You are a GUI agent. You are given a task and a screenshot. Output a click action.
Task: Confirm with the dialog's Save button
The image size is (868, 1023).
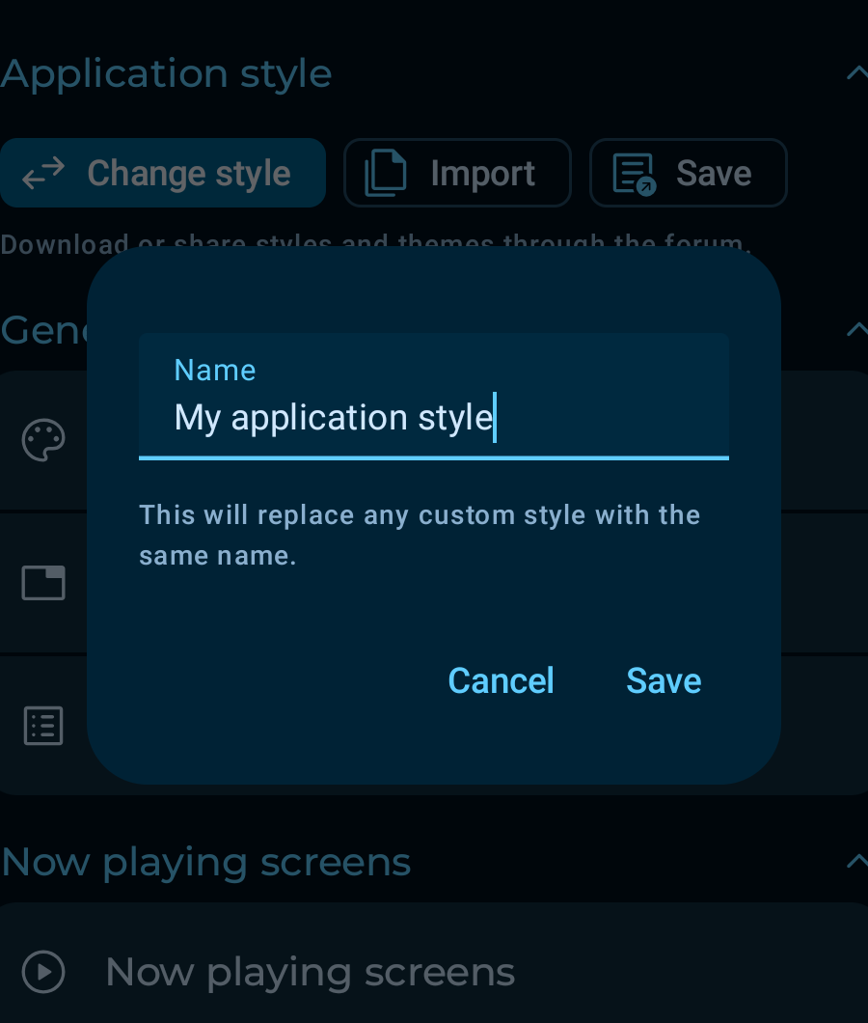click(664, 680)
